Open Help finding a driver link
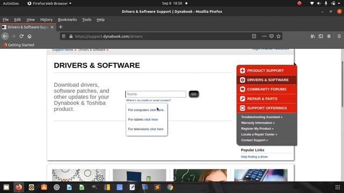The image size is (344, 193). coord(254,157)
